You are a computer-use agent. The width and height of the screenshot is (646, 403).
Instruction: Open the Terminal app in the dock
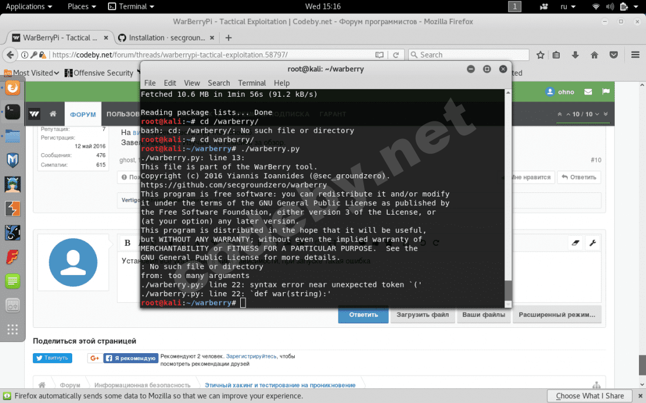[x=12, y=112]
